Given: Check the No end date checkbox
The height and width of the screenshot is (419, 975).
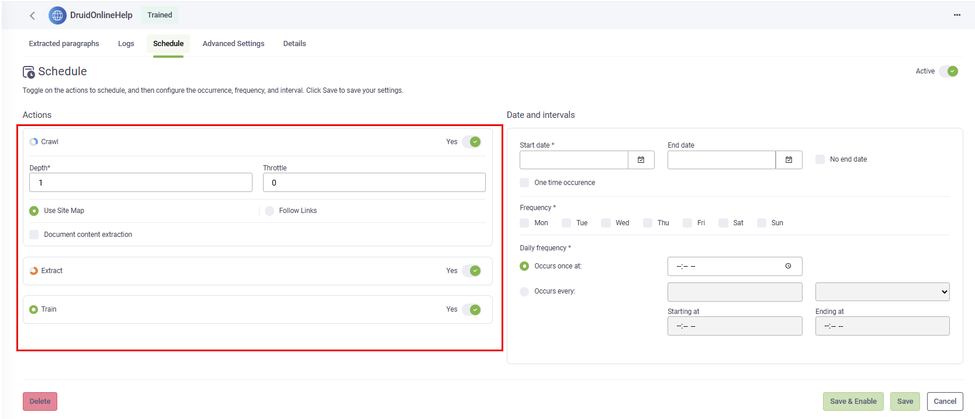Looking at the screenshot, I should [x=820, y=159].
